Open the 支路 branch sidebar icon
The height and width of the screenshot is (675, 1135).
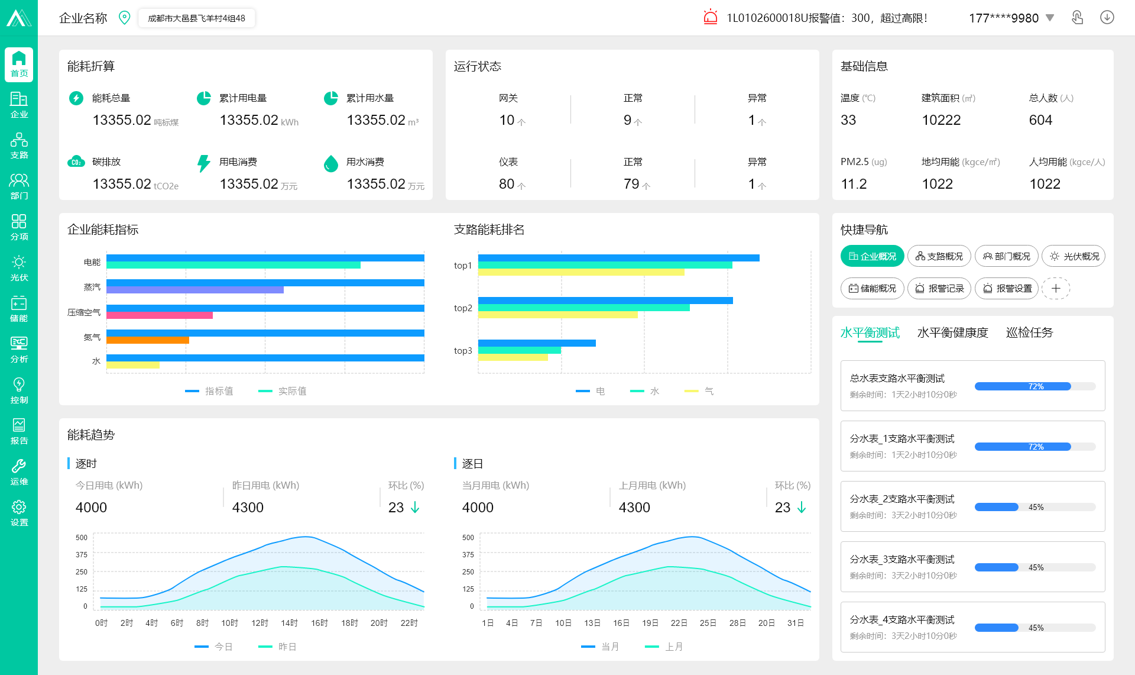click(19, 146)
